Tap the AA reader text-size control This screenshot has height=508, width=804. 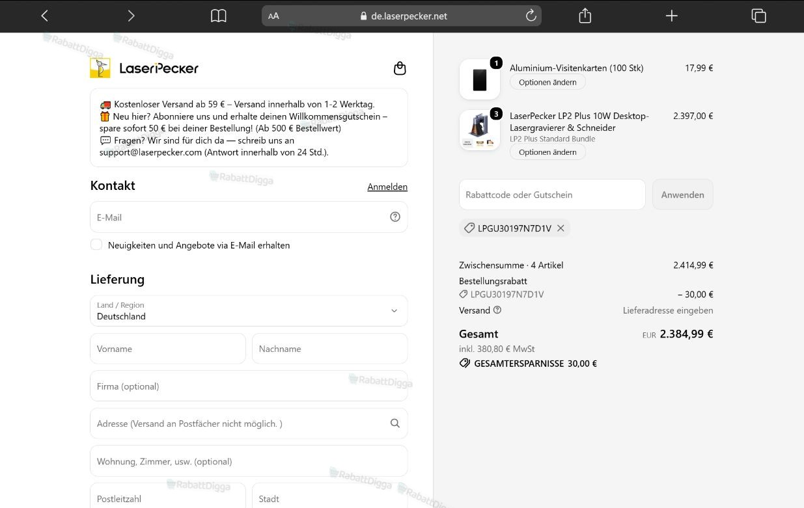tap(273, 16)
